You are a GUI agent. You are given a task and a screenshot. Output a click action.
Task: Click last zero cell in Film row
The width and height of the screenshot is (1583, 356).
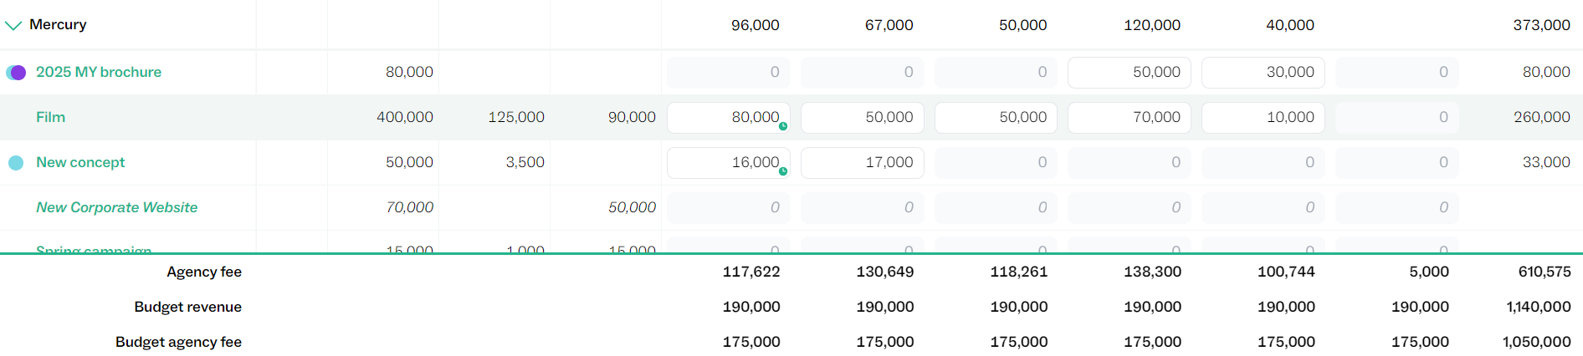pos(1396,118)
